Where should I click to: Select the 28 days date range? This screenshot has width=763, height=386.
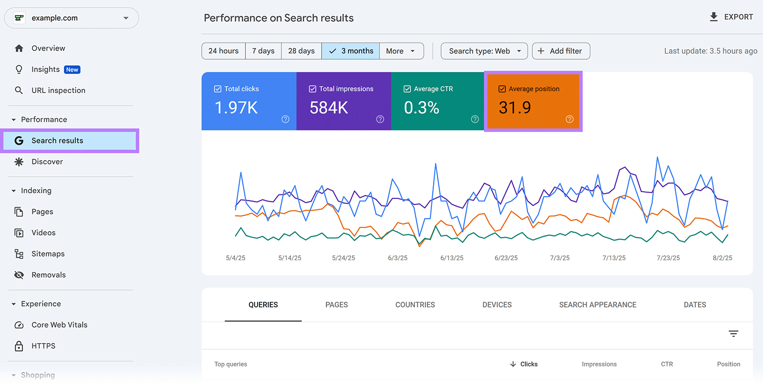click(x=301, y=51)
